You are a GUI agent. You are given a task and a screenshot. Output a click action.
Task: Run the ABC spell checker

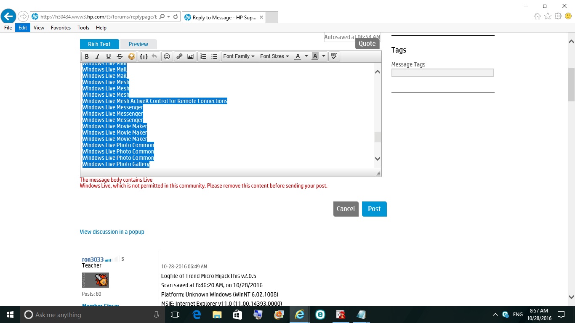(x=334, y=56)
